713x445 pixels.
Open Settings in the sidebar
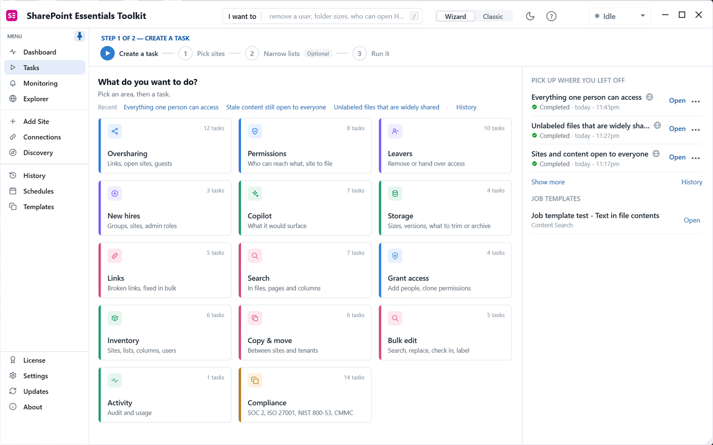coord(45,376)
